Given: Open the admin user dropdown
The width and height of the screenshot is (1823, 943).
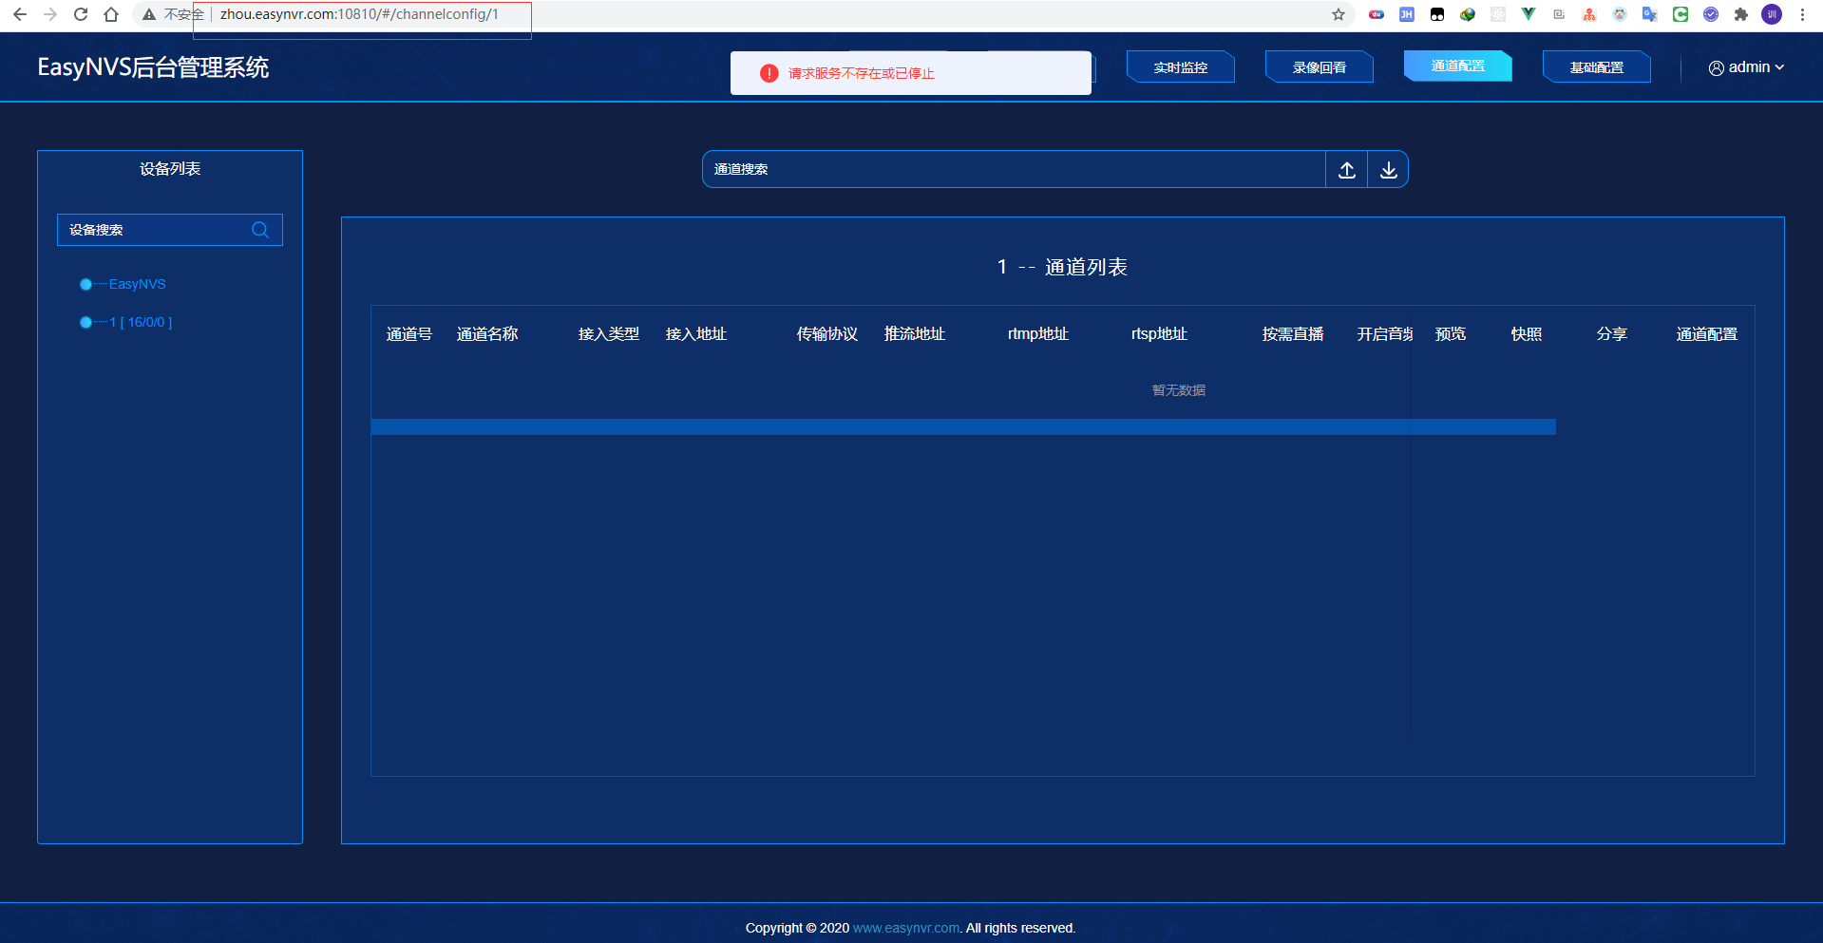Looking at the screenshot, I should 1746,67.
